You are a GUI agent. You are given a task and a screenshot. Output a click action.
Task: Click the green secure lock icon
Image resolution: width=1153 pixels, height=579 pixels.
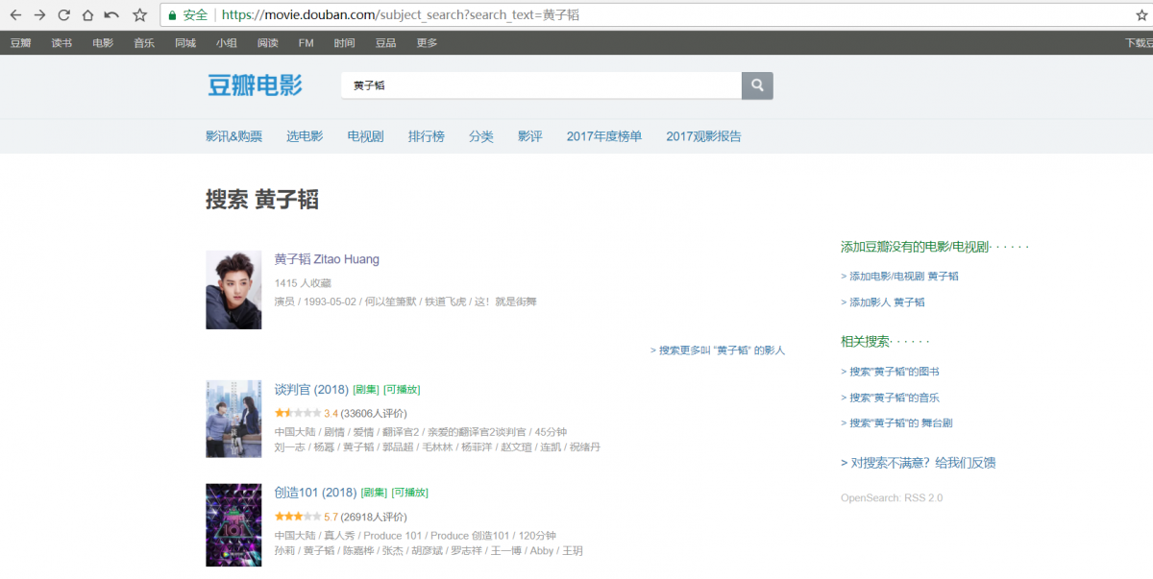tap(172, 15)
